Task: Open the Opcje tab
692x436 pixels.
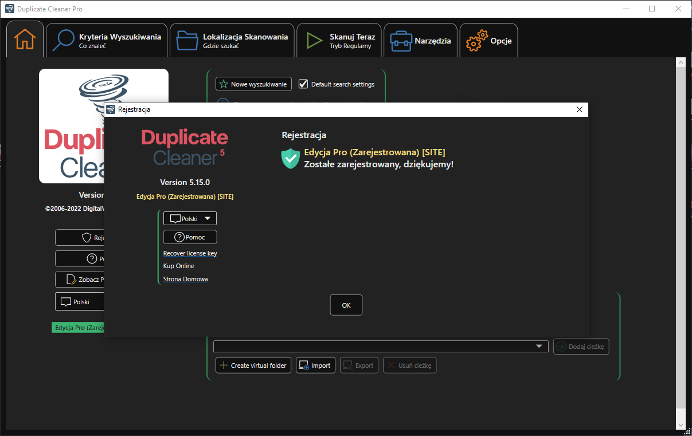Action: [488, 41]
